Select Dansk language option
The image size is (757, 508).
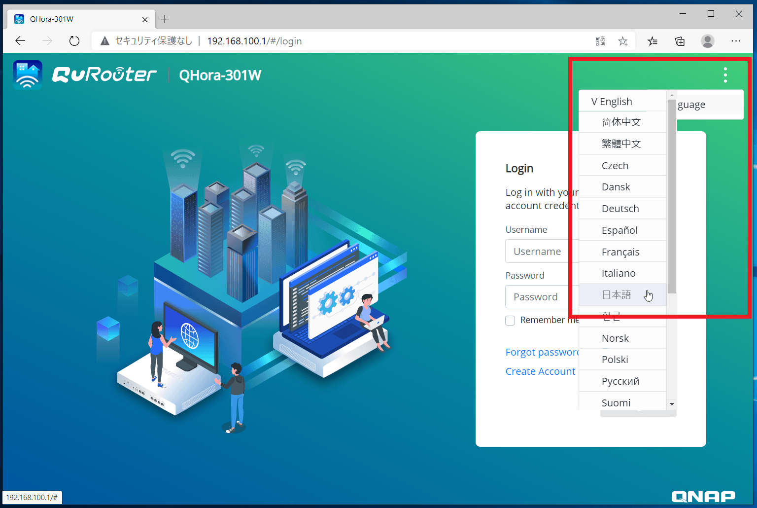point(622,187)
